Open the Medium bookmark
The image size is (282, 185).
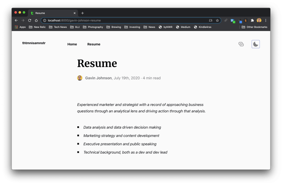click(183, 27)
